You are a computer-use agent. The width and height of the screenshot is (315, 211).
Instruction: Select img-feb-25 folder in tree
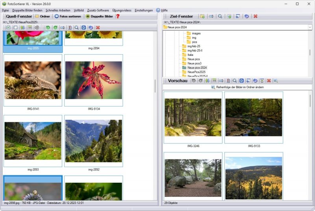[194, 46]
